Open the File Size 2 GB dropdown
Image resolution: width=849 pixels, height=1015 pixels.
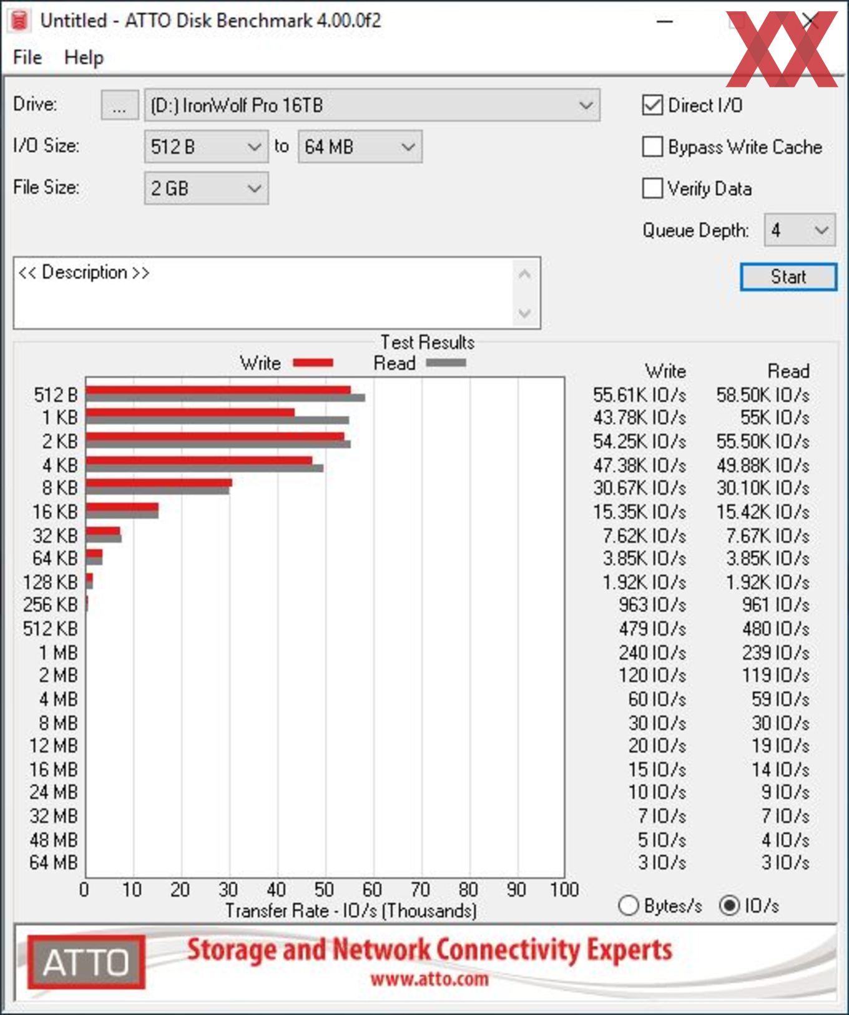tap(206, 188)
